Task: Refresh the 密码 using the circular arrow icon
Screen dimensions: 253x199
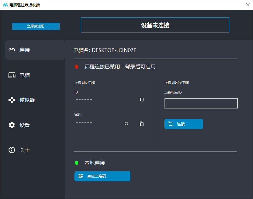Action: point(126,124)
